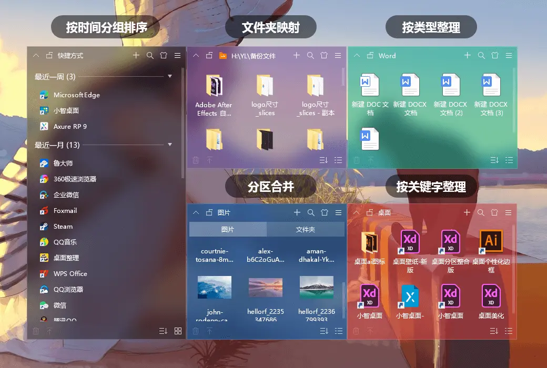The width and height of the screenshot is (547, 368).
Task: Toggle the sort order in the 桌面 panel
Action: coord(494,332)
